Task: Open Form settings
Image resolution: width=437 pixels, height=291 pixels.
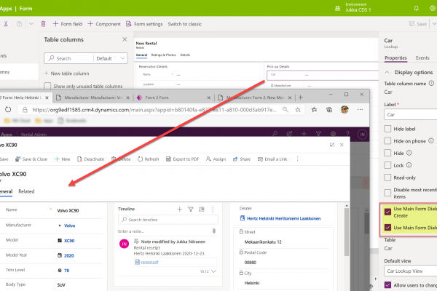Action: coord(144,24)
